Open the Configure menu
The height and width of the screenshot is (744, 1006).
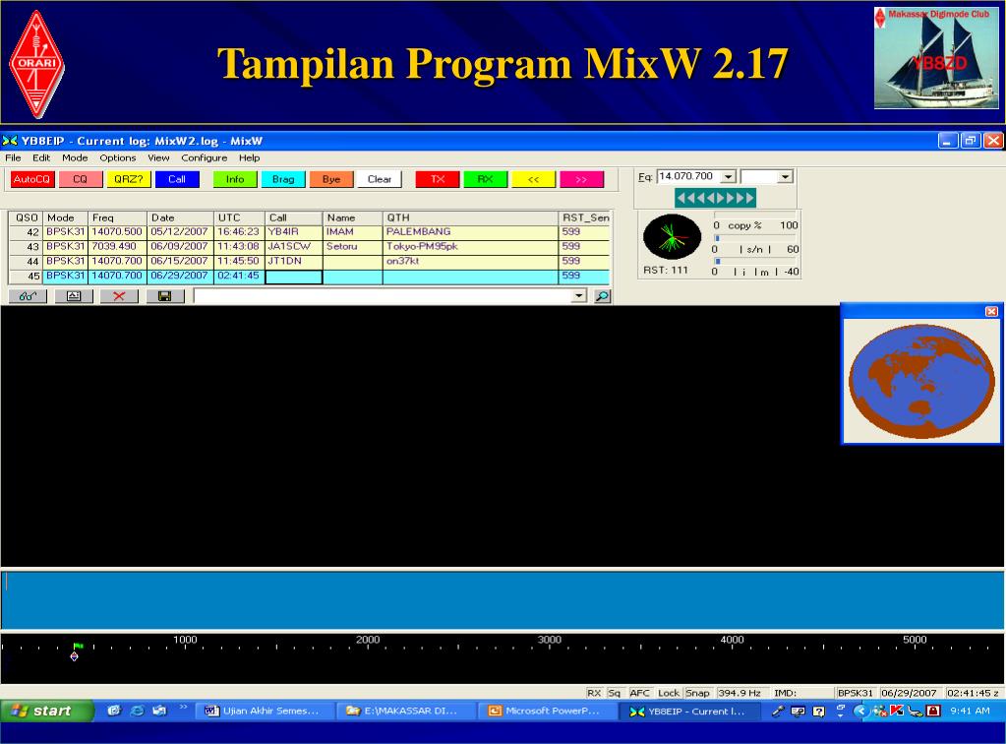coord(204,157)
